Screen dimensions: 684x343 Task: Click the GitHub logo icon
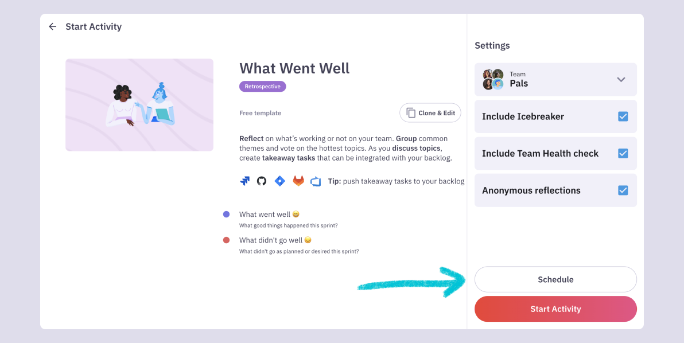[262, 181]
